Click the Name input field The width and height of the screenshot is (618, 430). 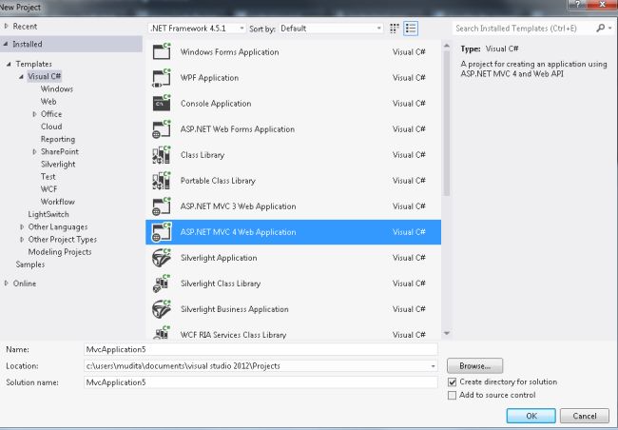point(261,349)
